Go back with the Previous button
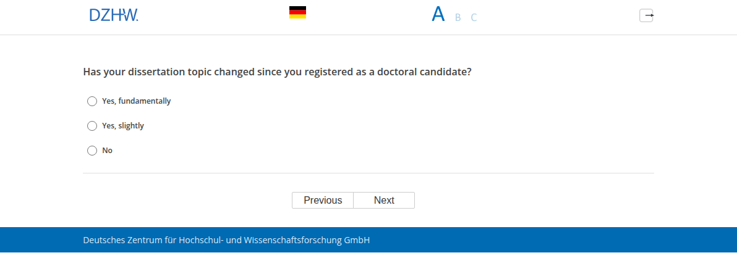The image size is (737, 258). tap(323, 201)
